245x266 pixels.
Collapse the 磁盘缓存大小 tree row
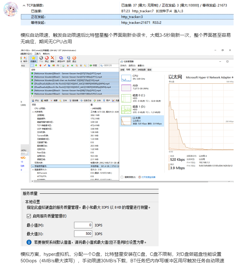[33, 170]
